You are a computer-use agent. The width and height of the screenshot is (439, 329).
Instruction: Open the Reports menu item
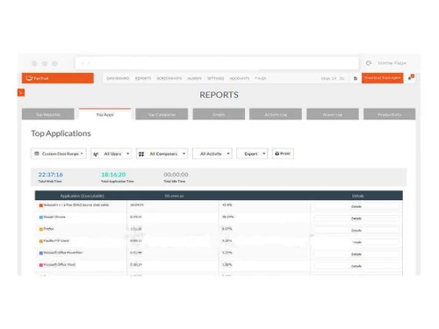143,78
